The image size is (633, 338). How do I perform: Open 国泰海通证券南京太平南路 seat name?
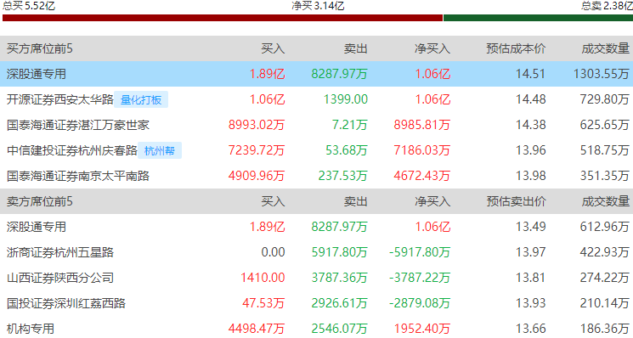tap(78, 176)
